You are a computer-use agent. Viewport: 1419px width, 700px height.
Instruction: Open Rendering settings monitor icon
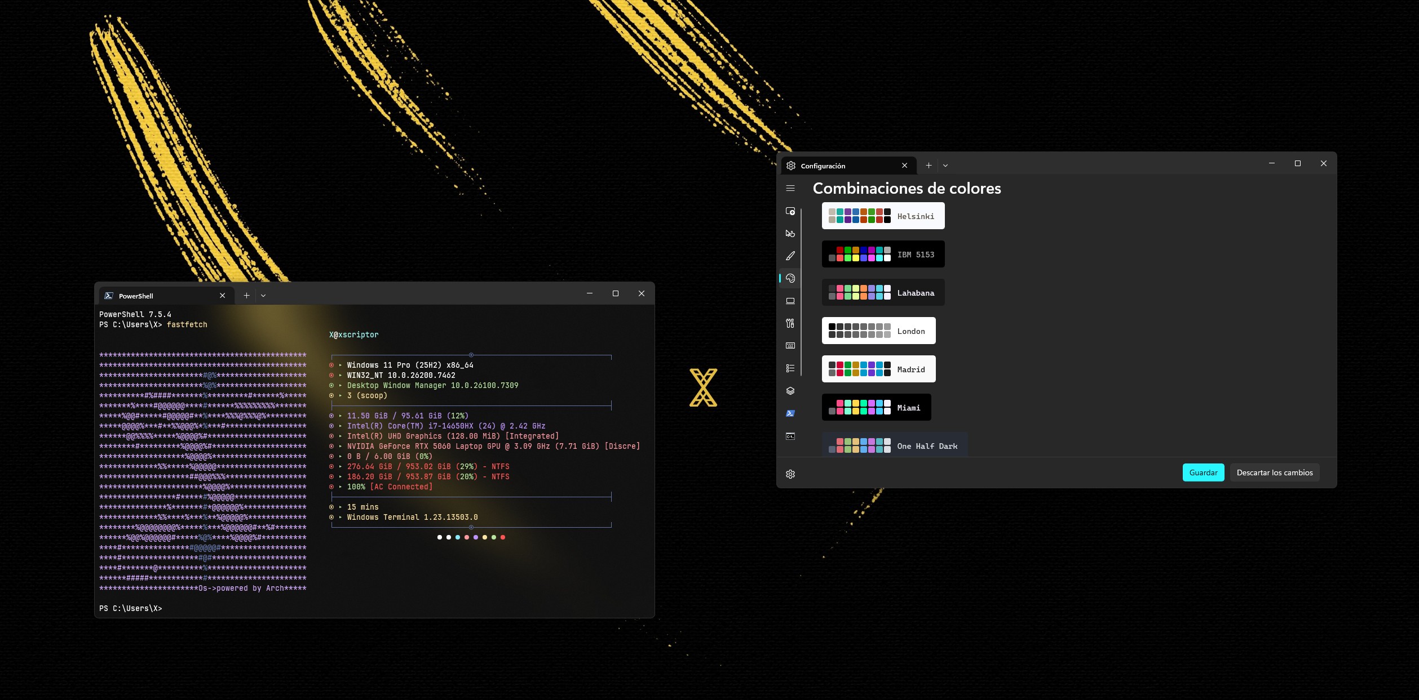click(790, 301)
